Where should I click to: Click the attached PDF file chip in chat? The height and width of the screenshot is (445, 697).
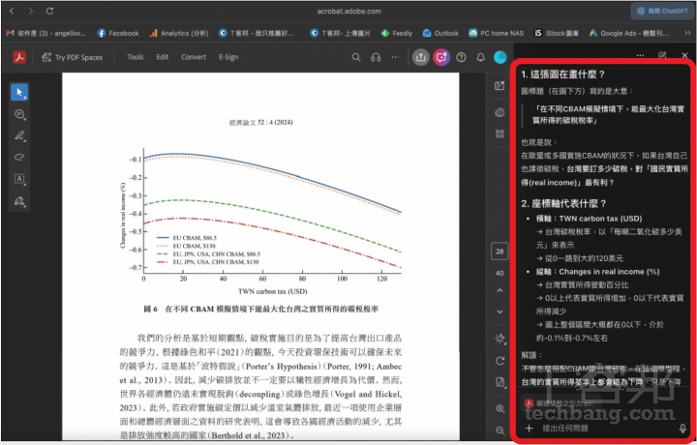point(560,403)
